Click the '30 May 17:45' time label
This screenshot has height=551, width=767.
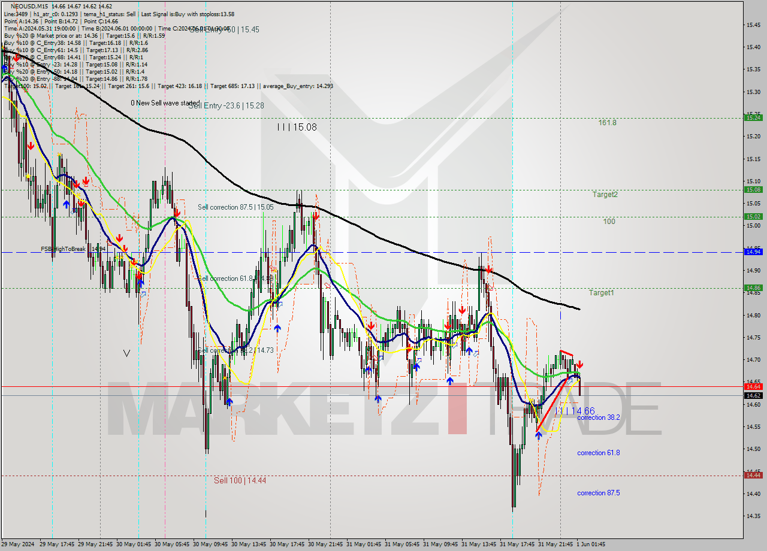tap(287, 544)
